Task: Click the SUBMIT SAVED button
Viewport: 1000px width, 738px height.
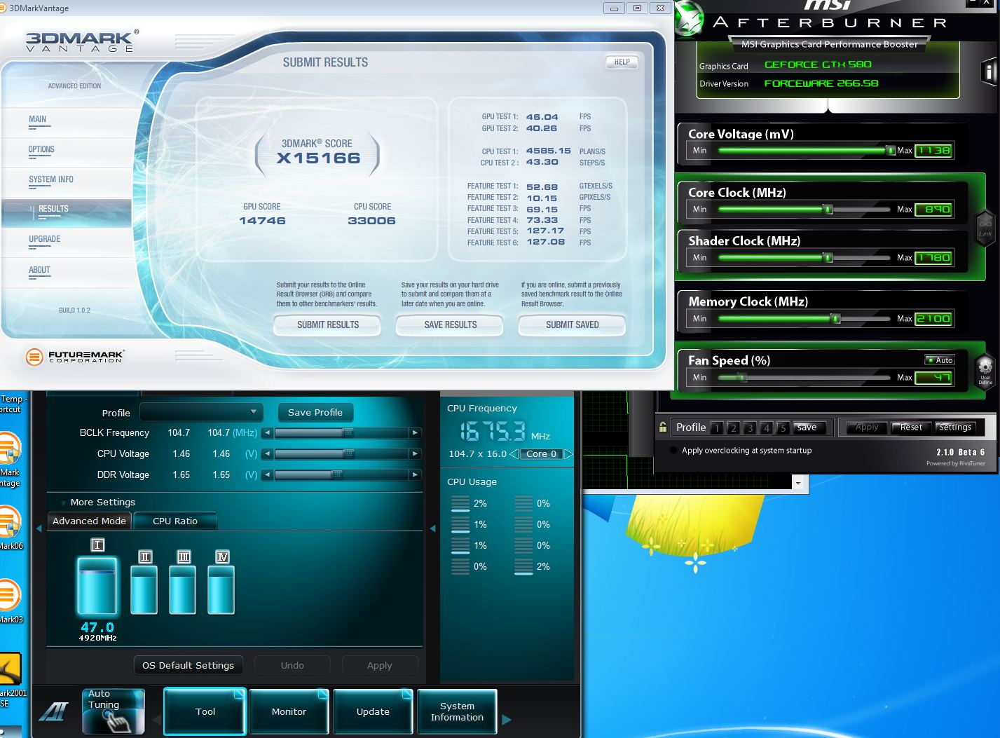Action: point(572,324)
